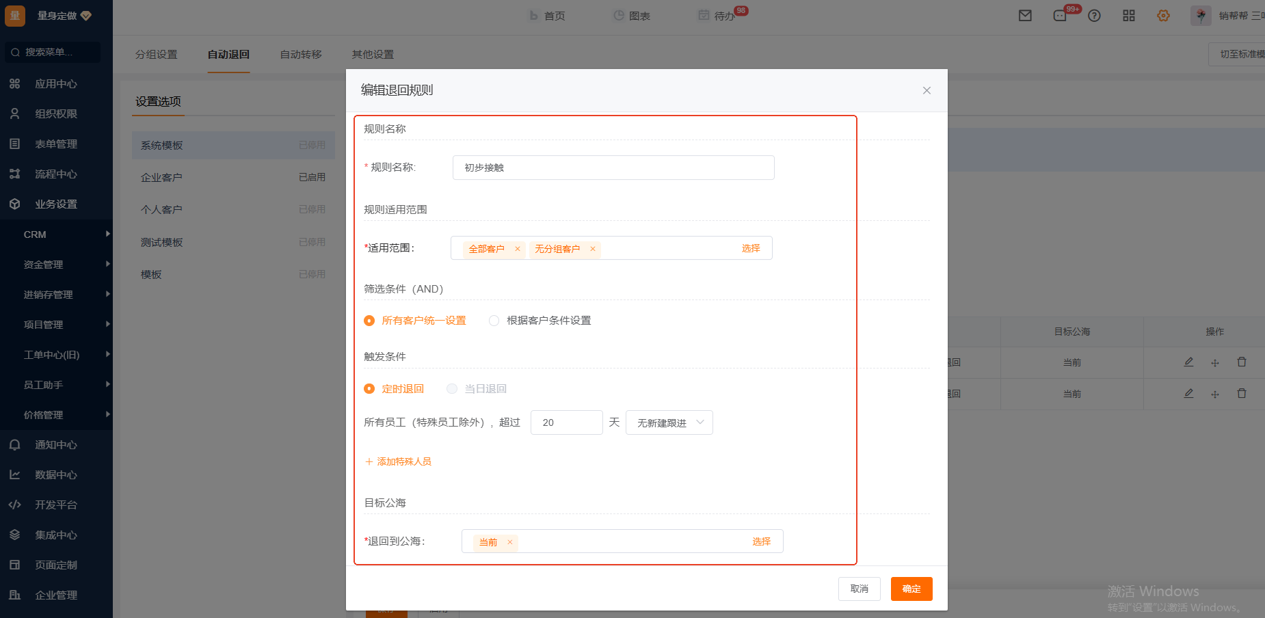Image resolution: width=1265 pixels, height=618 pixels.
Task: Click the 业务设置 cube icon
Action: pos(14,204)
